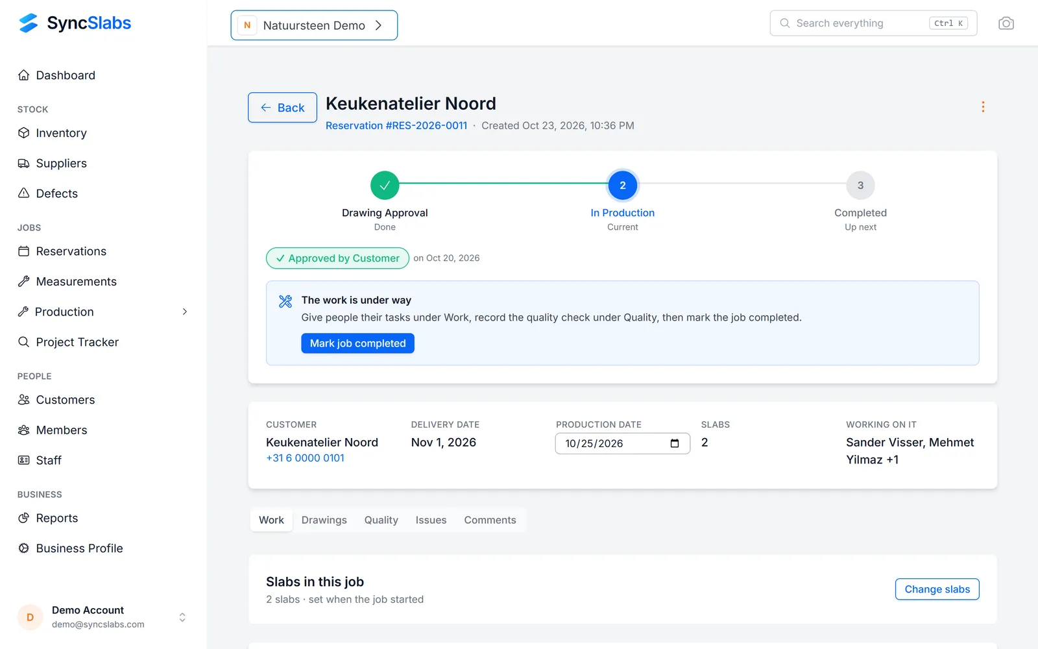Click the SyncSlabs logo icon
The width and height of the screenshot is (1038, 649).
tap(29, 23)
